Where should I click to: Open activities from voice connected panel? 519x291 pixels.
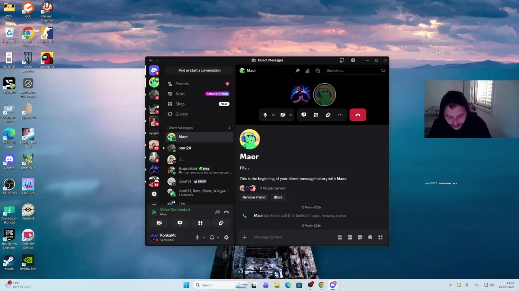click(x=200, y=223)
